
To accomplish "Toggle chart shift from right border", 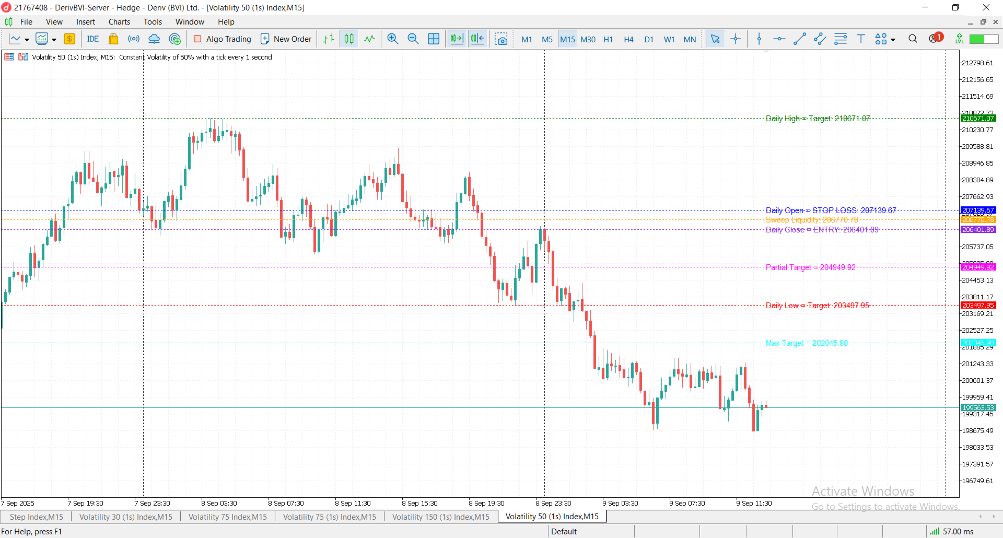I will point(477,39).
